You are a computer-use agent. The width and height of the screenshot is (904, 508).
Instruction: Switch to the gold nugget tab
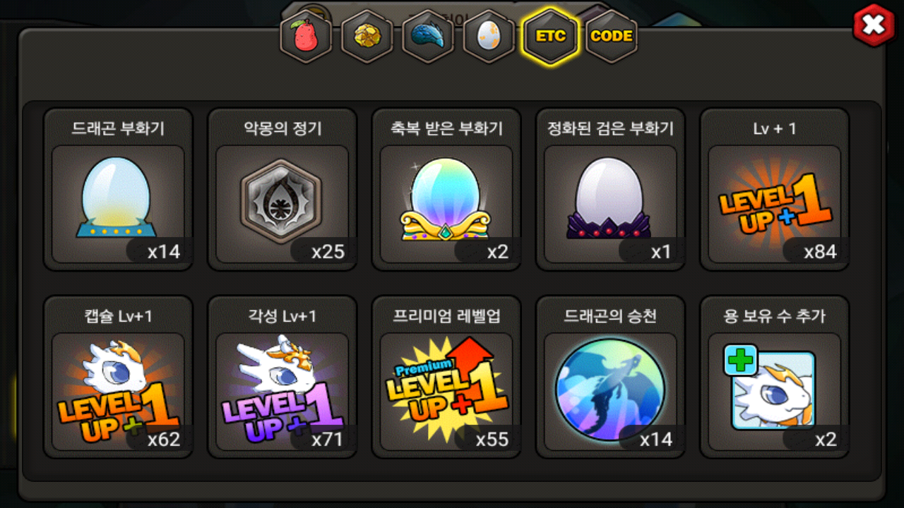(x=367, y=36)
